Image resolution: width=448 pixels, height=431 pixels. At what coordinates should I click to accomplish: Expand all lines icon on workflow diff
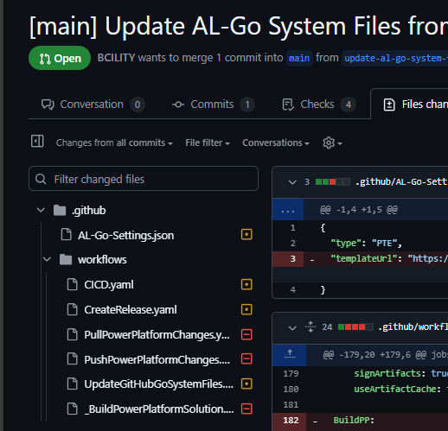point(310,326)
